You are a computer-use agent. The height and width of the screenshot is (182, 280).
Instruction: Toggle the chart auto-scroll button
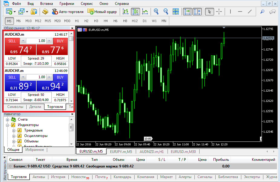tap(187, 12)
